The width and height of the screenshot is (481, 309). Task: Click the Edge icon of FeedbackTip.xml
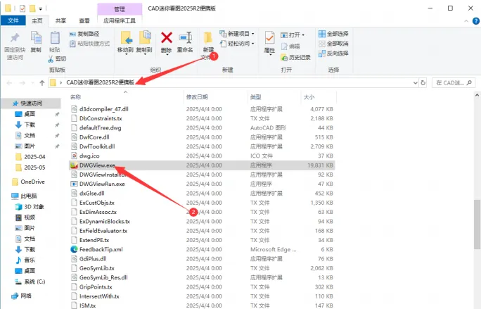(74, 249)
